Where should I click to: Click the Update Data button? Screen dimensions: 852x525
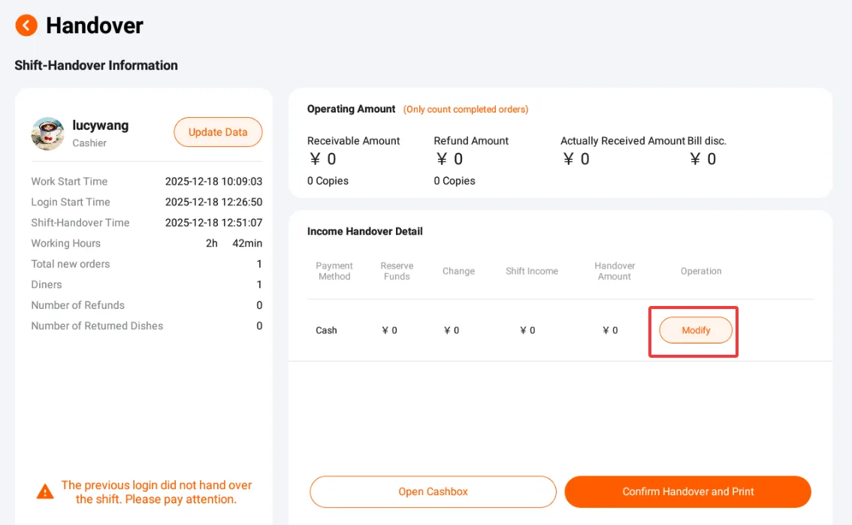pyautogui.click(x=218, y=132)
